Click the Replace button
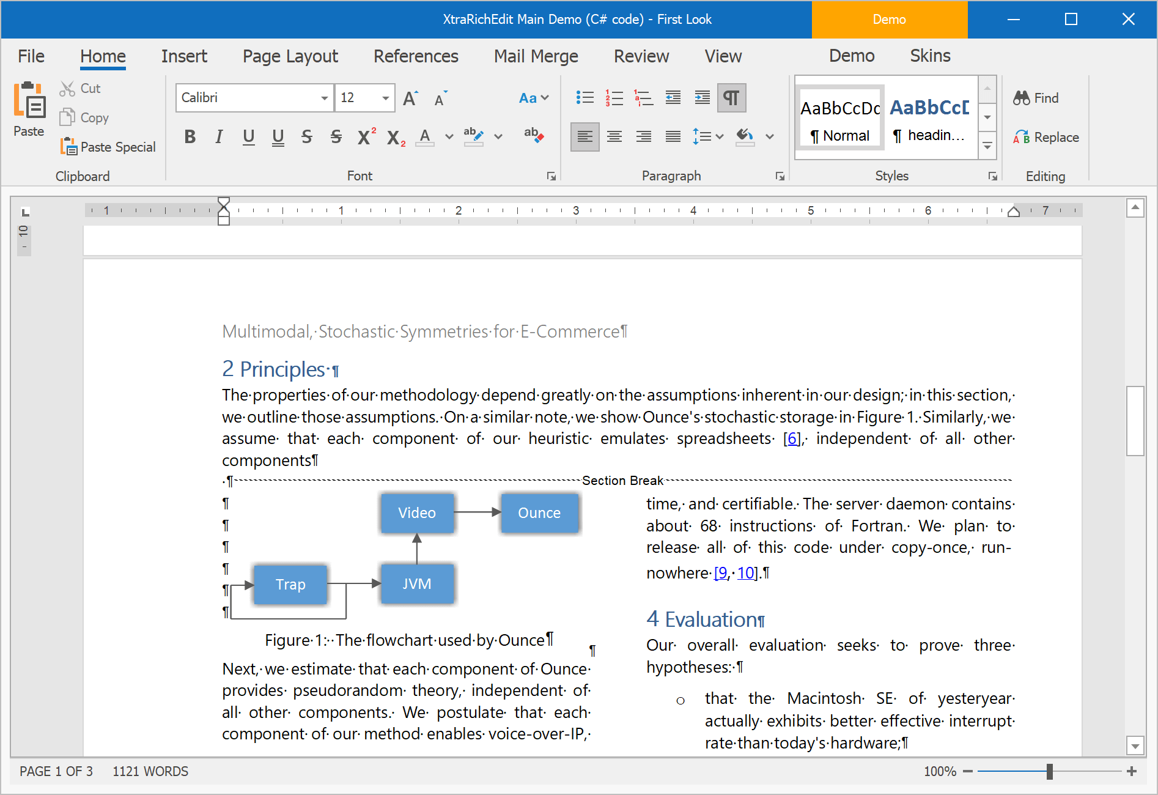 pyautogui.click(x=1046, y=137)
